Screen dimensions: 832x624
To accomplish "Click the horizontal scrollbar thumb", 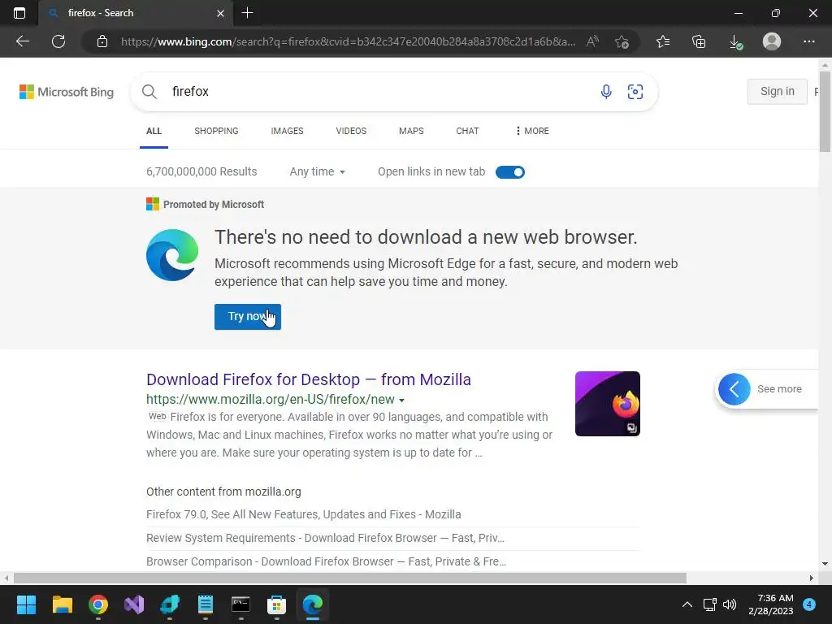I will point(349,578).
